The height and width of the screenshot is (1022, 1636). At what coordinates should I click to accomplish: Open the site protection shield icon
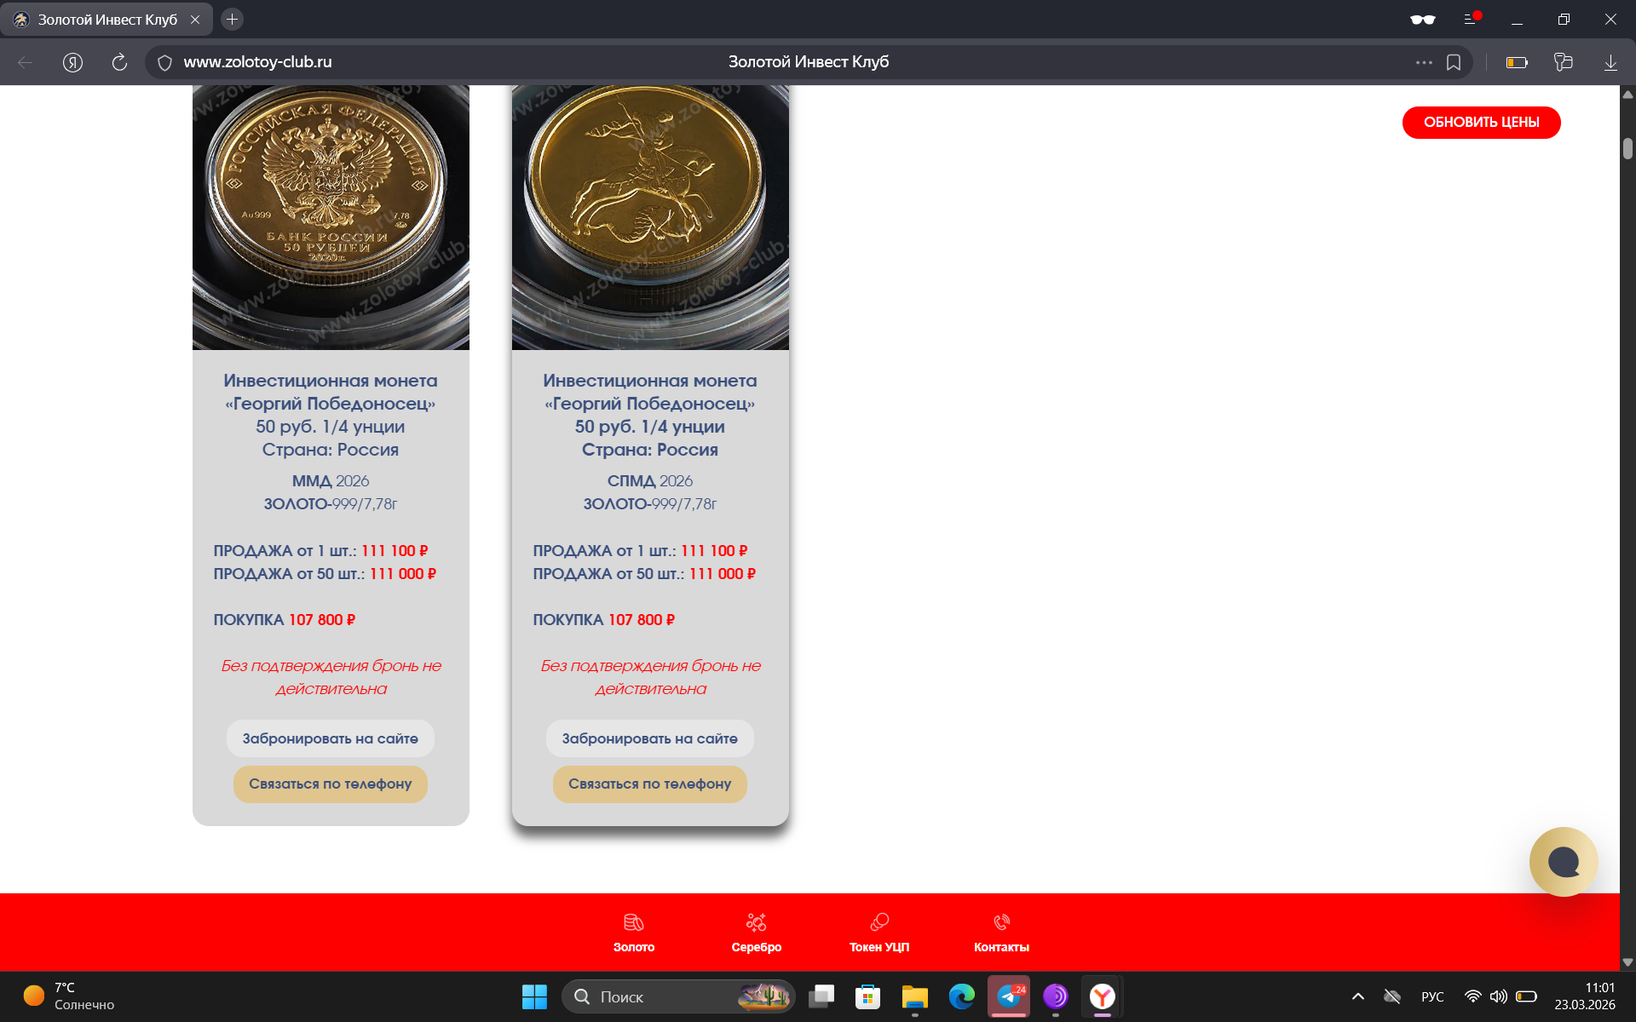click(x=165, y=62)
